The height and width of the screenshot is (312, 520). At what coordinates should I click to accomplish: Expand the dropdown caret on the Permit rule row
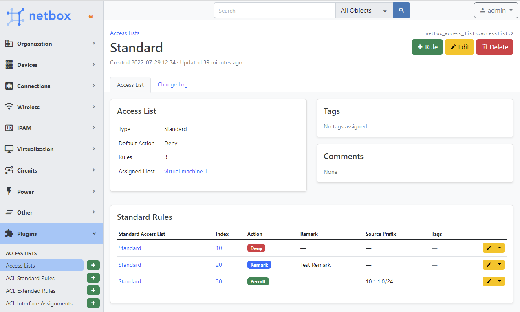pos(500,281)
